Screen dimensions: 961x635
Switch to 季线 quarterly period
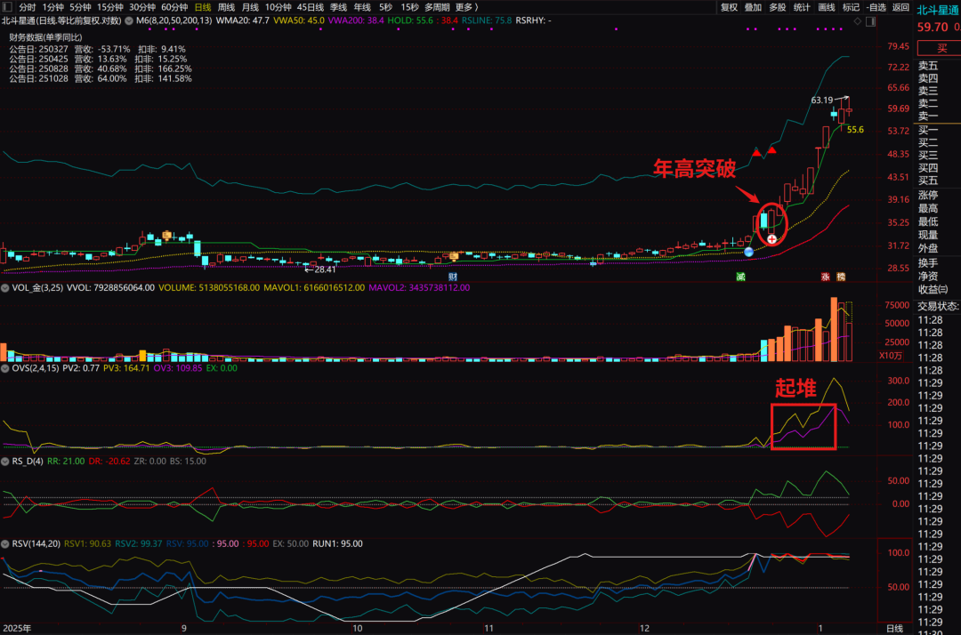338,7
